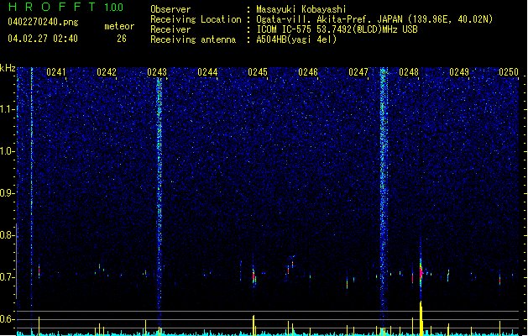Click the tallest yellow power peak near 0248
Screen dimensions: 528x336
click(421, 318)
